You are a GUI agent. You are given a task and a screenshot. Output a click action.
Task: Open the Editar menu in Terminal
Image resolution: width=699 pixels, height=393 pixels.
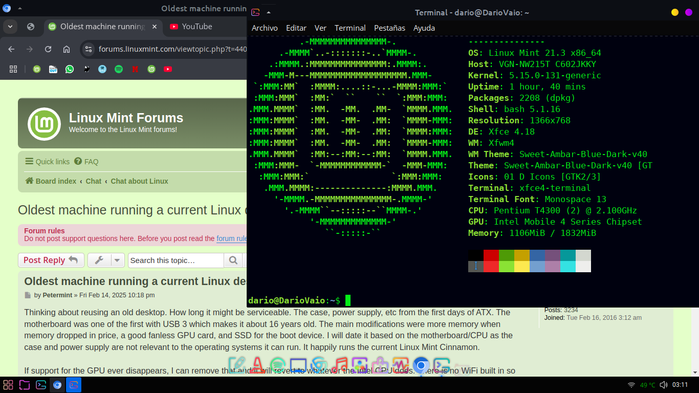[x=296, y=28]
